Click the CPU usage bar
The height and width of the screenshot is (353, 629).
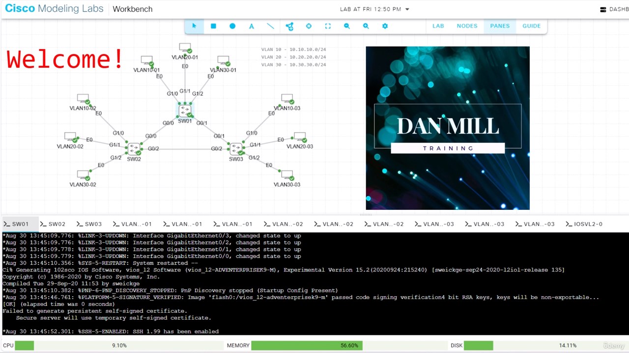click(x=119, y=346)
